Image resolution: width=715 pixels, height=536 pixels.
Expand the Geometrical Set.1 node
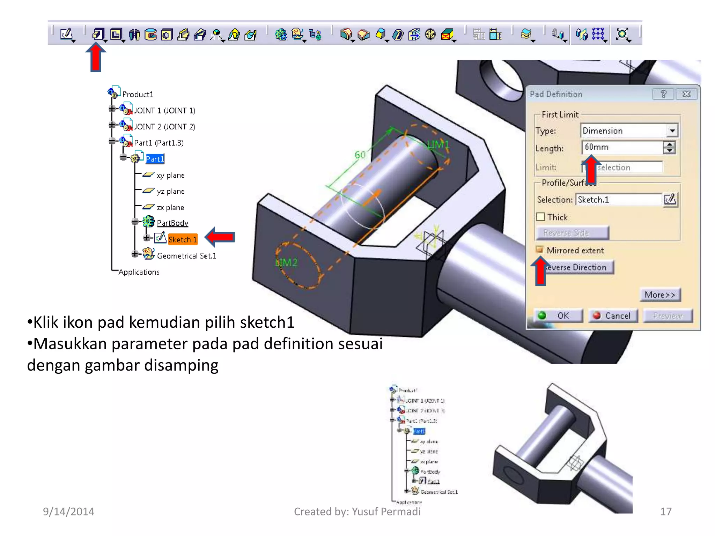[x=135, y=254]
